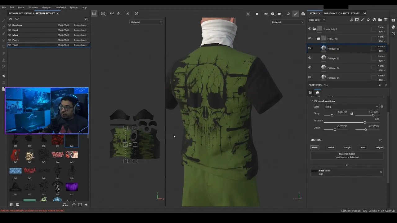Open the Scale Tiling dropdown

(x=351, y=107)
